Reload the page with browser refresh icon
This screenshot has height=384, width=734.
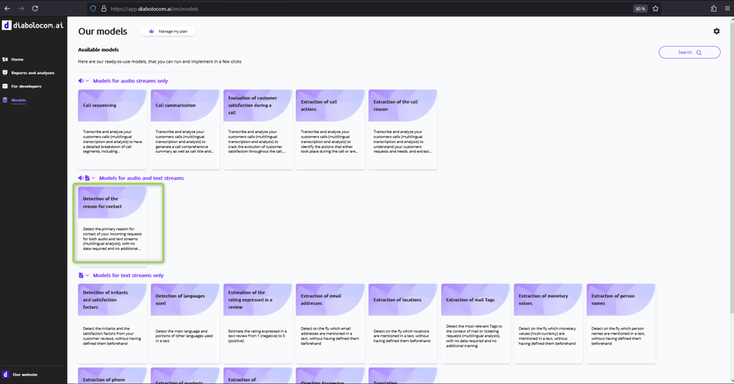tap(35, 8)
